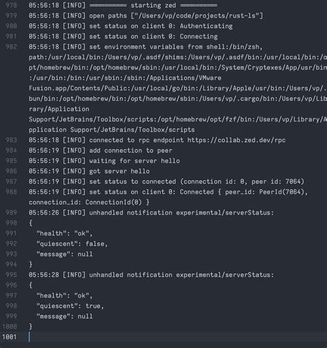
Task: Click "health": "ok" on line 997
Action: tap(64, 296)
